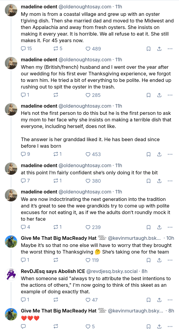Open @revdjesq.bsky.social profile handle link
This screenshot has width=179, height=331.
112,271
